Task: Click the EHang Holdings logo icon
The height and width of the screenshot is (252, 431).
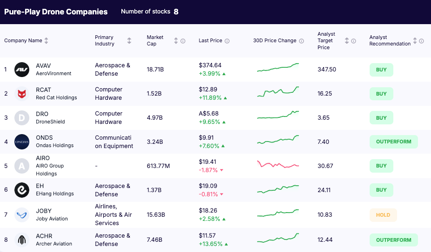Action: tap(22, 190)
